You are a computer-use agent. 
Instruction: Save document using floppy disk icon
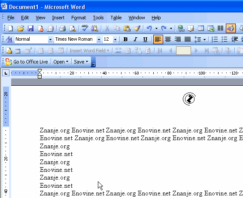(x=30, y=28)
